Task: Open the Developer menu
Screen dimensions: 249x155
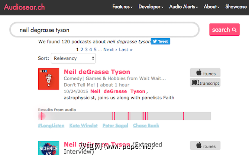Action: tap(151, 7)
